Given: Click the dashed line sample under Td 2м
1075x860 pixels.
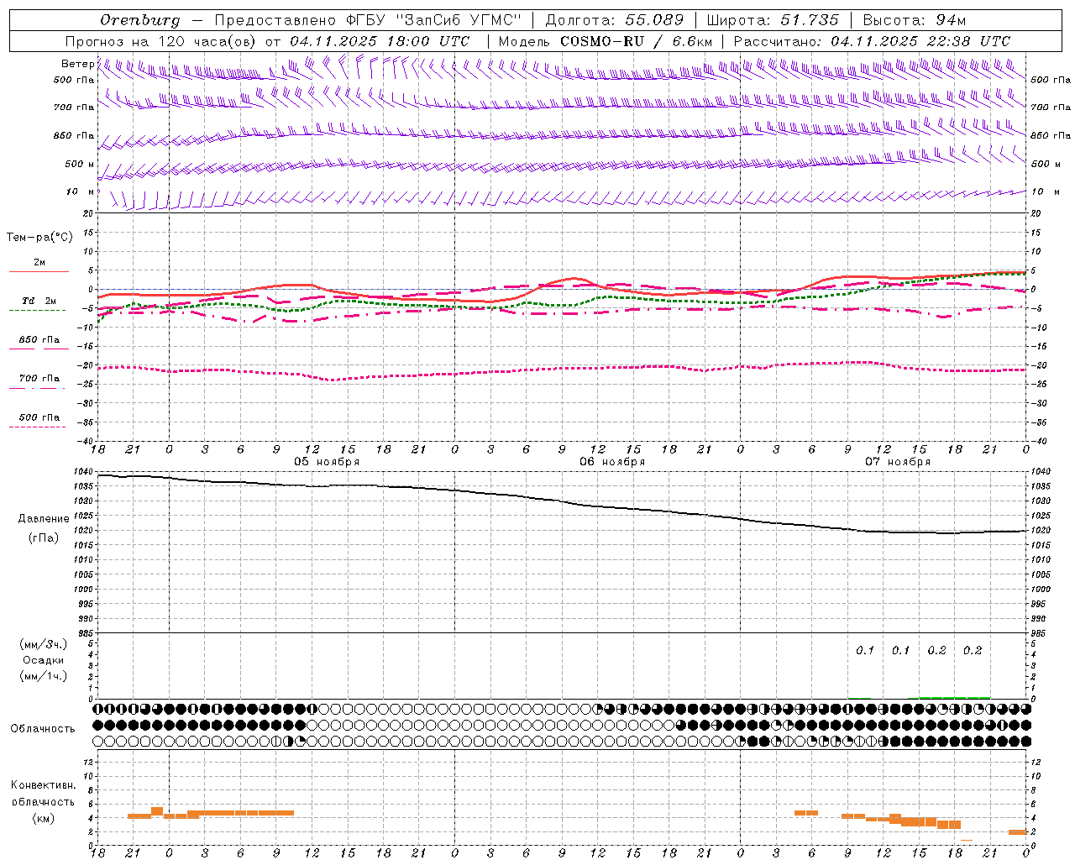Looking at the screenshot, I should coord(37,311).
